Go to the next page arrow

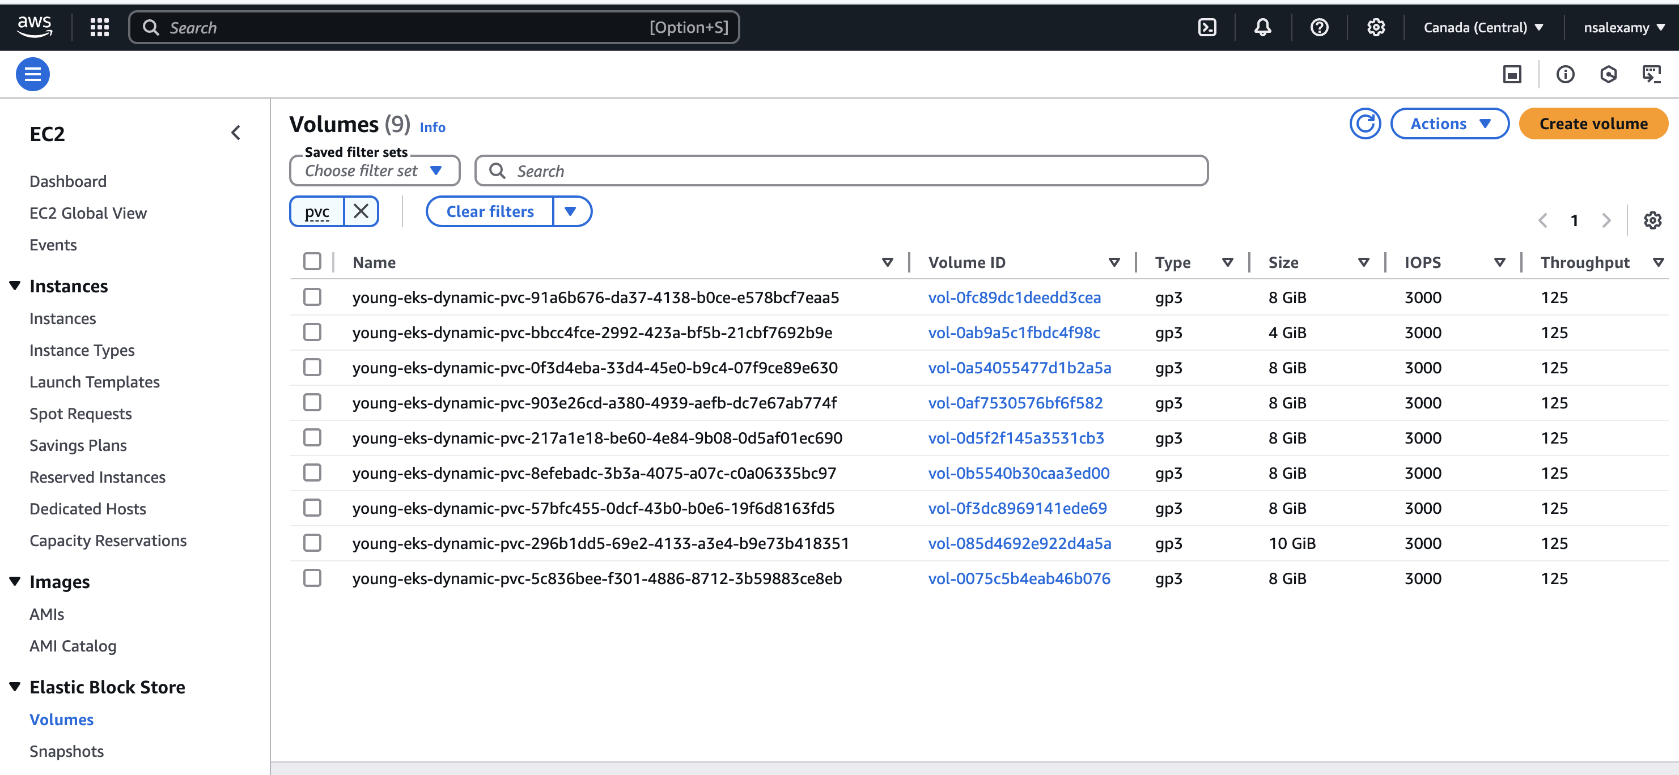point(1606,220)
